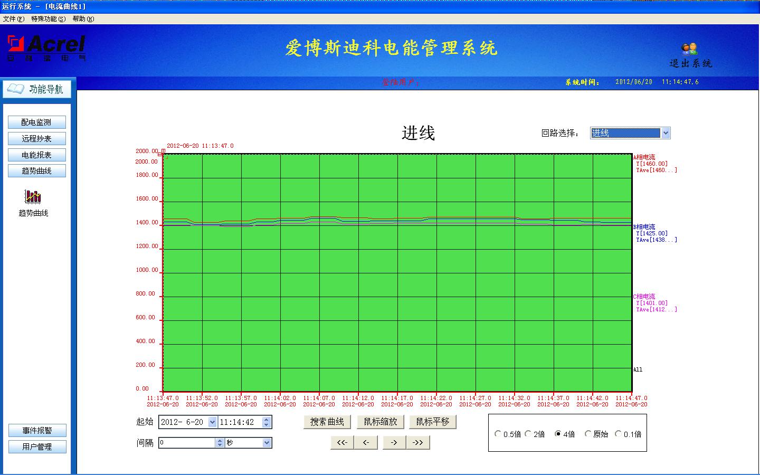Viewport: 760px width, 475px height.
Task: Click the Acrel logo
Action: pos(46,47)
